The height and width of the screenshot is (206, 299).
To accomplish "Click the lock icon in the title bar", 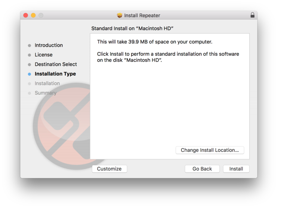I will [x=253, y=15].
